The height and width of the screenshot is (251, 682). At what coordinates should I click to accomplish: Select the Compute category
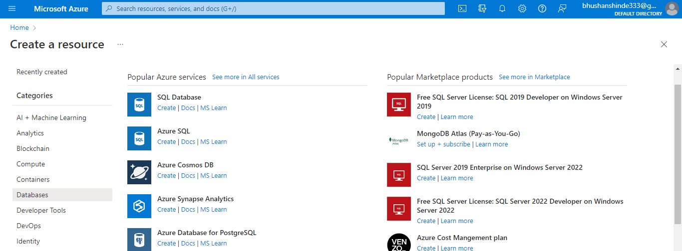[x=30, y=164]
